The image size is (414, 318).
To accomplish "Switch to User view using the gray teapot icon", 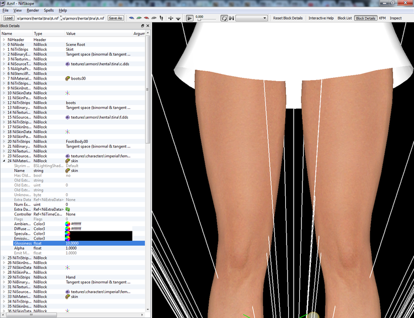I will point(154,18).
